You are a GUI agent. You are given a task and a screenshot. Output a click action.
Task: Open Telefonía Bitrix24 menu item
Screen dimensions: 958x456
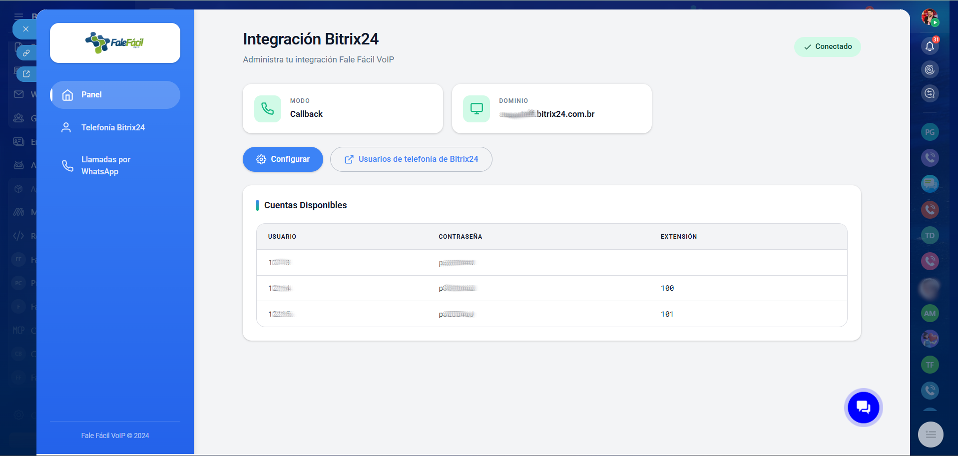(113, 128)
